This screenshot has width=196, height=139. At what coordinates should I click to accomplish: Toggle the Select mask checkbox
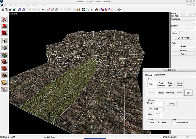159,122
